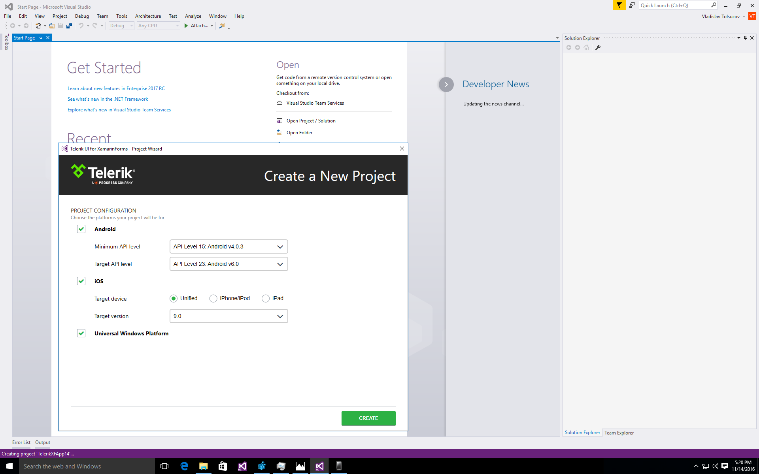Open the Minimum API level dropdown

point(228,246)
